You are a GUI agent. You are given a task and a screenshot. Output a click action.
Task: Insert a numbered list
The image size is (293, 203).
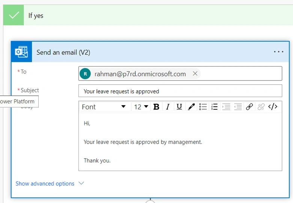(214, 107)
